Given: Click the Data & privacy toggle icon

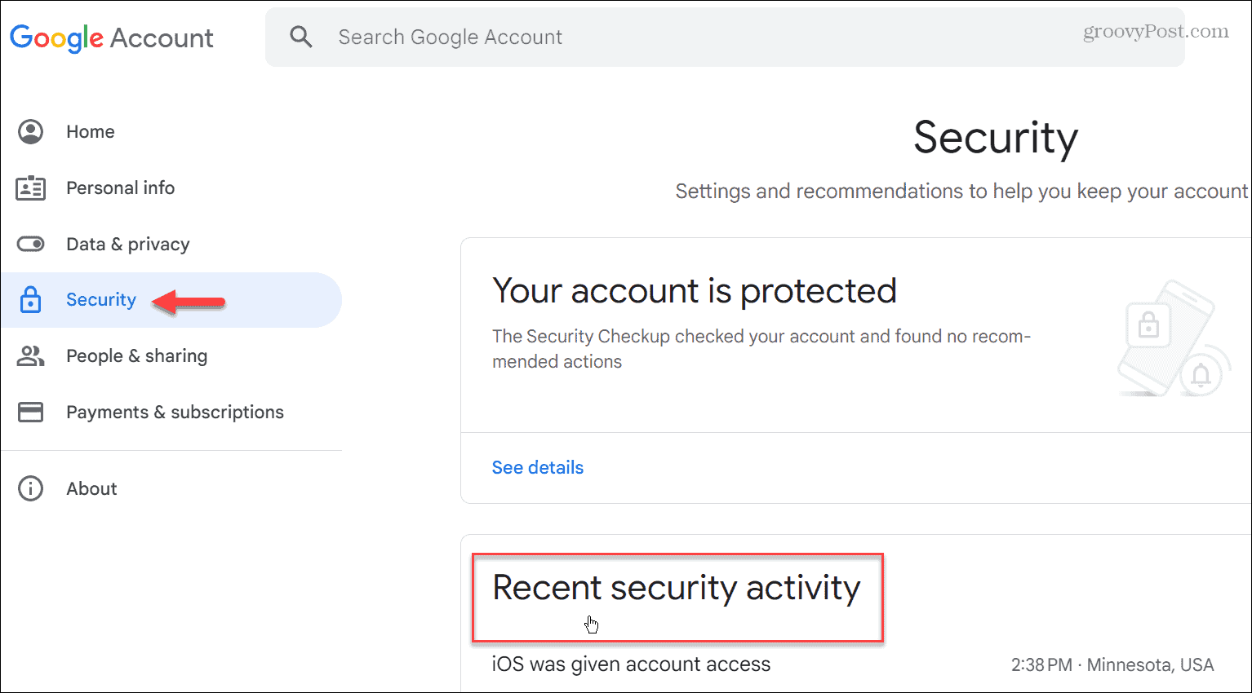Looking at the screenshot, I should coord(30,244).
